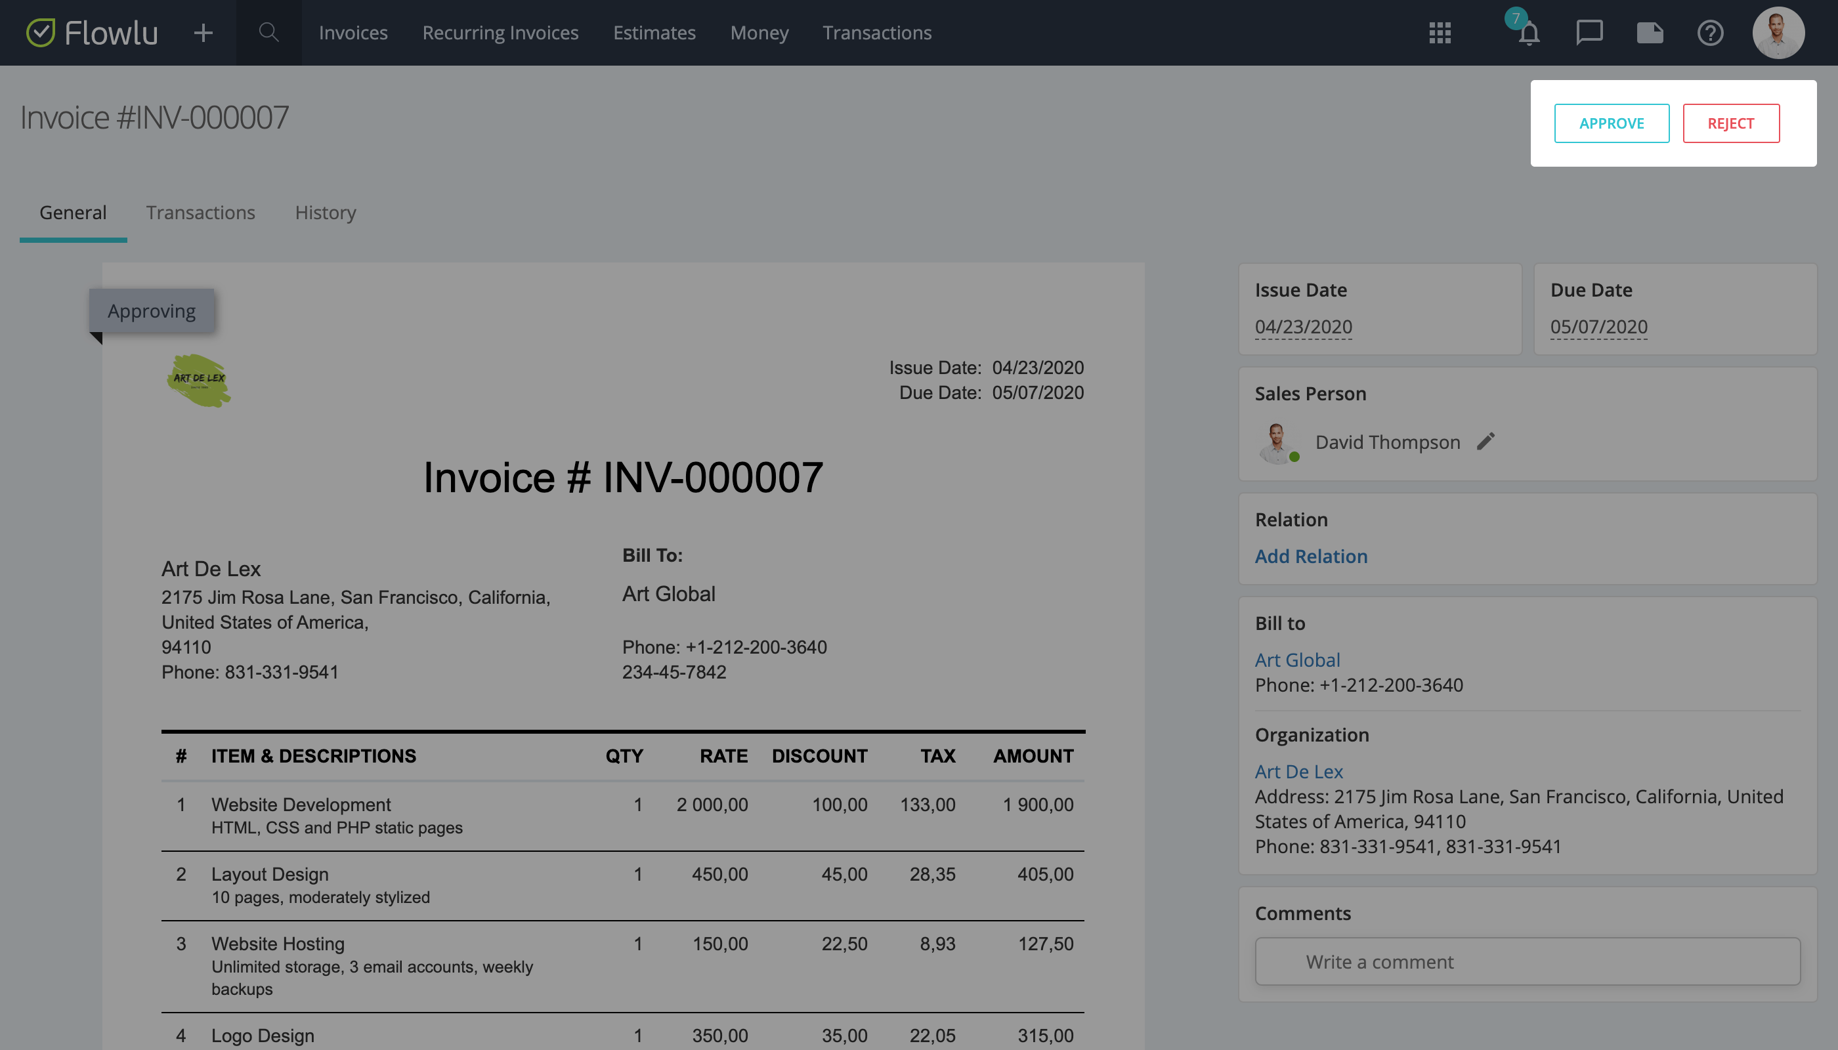
Task: Open the chat messages panel
Action: 1589,32
